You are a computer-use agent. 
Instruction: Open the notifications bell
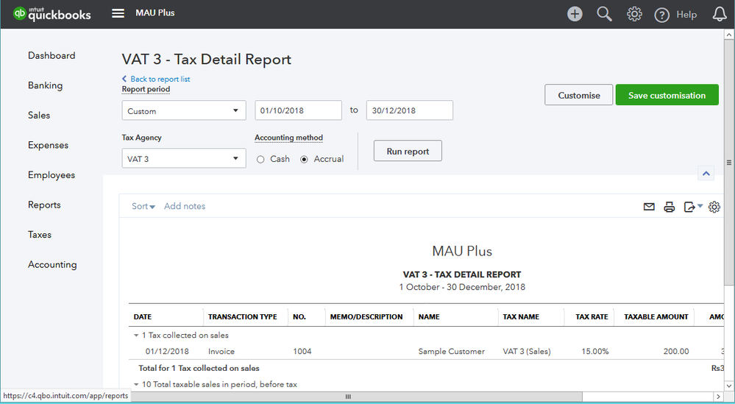pos(720,14)
